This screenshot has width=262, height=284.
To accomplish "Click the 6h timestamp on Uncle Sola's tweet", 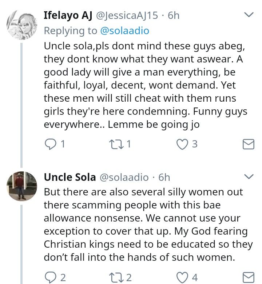I will coord(164,177).
